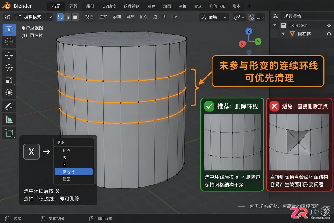Click the green Y axis gizmo
Image resolution: width=334 pixels, height=223 pixels.
(x=258, y=42)
